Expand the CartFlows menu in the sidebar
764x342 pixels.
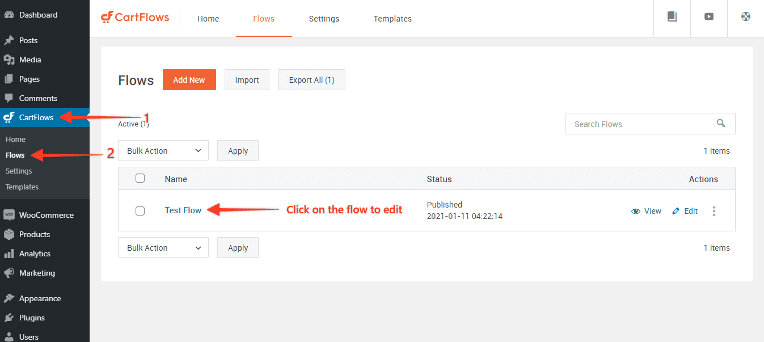click(35, 117)
